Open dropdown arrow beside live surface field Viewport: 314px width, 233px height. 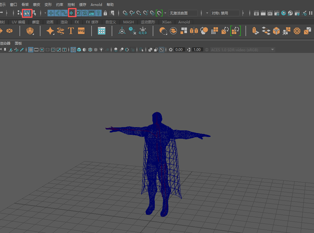[165, 13]
